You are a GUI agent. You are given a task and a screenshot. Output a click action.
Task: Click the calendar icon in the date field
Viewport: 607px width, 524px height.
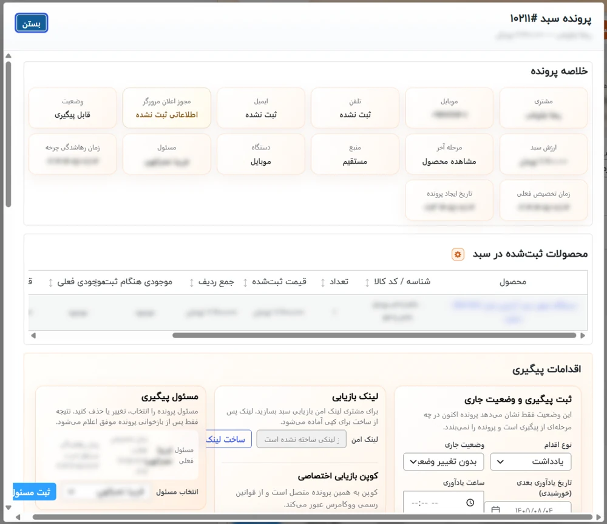coord(495,510)
